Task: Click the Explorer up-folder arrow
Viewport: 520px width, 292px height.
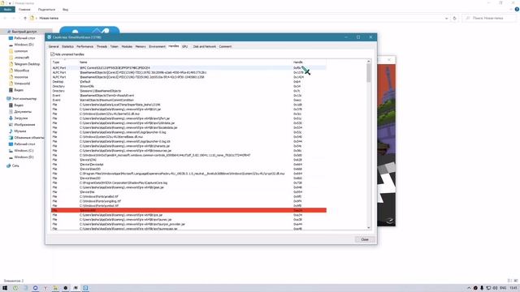Action: [25, 18]
